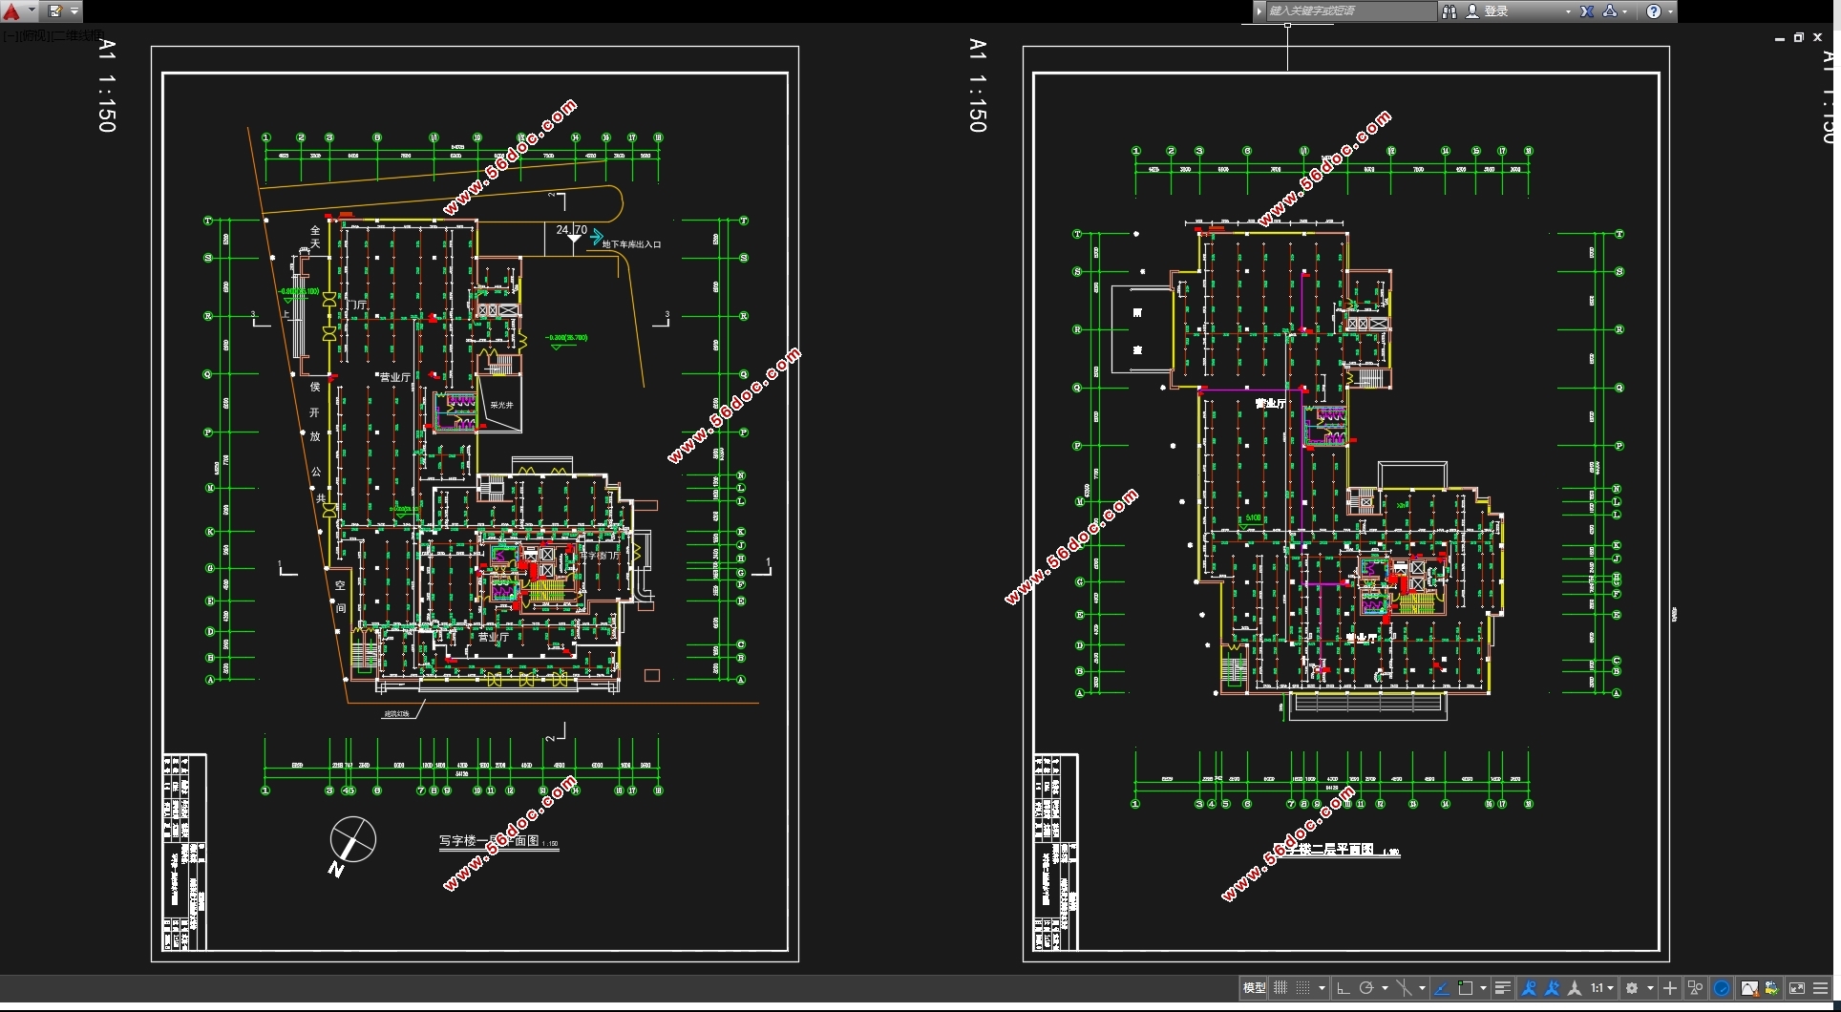Toggle annotation object visibility icon
The image size is (1841, 1012).
pos(1529,988)
